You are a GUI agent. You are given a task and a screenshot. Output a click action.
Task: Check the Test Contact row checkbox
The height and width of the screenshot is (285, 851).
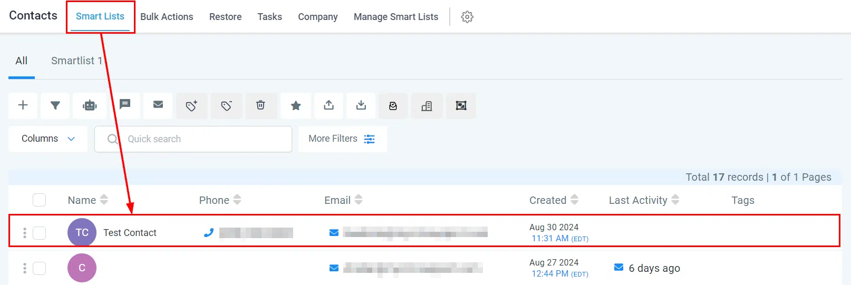click(x=39, y=233)
